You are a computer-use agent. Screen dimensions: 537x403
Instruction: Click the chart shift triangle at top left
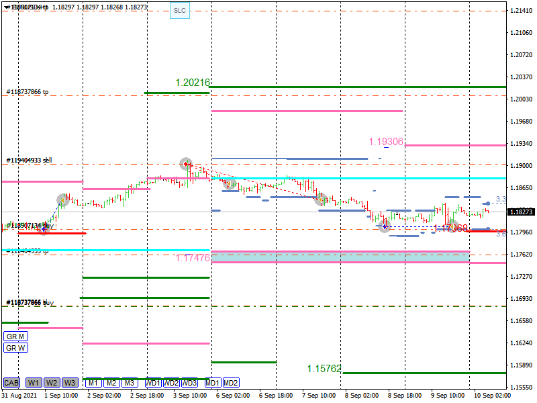point(5,7)
